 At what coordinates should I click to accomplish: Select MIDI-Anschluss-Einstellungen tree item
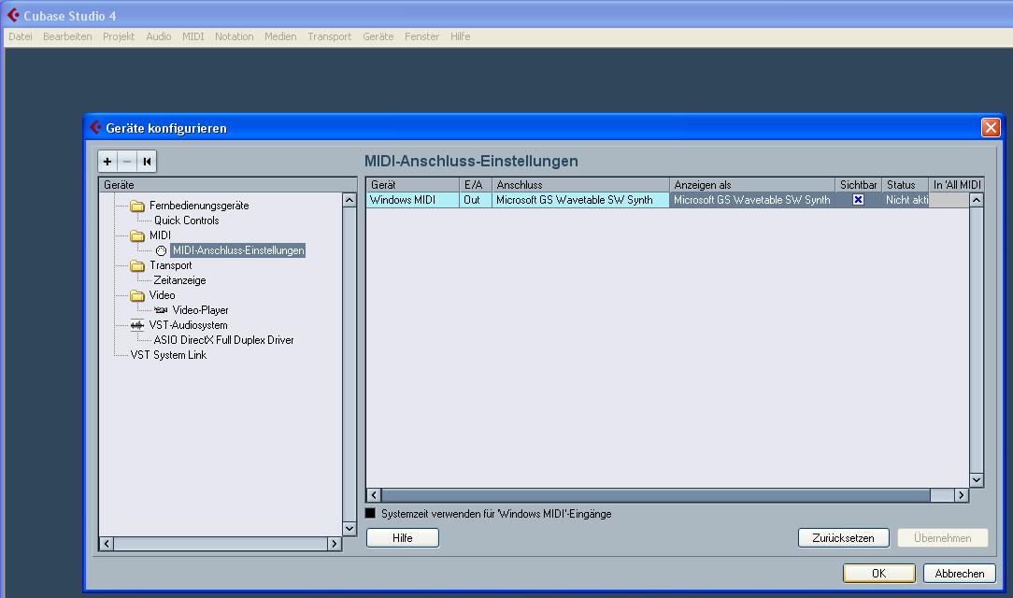tap(237, 250)
